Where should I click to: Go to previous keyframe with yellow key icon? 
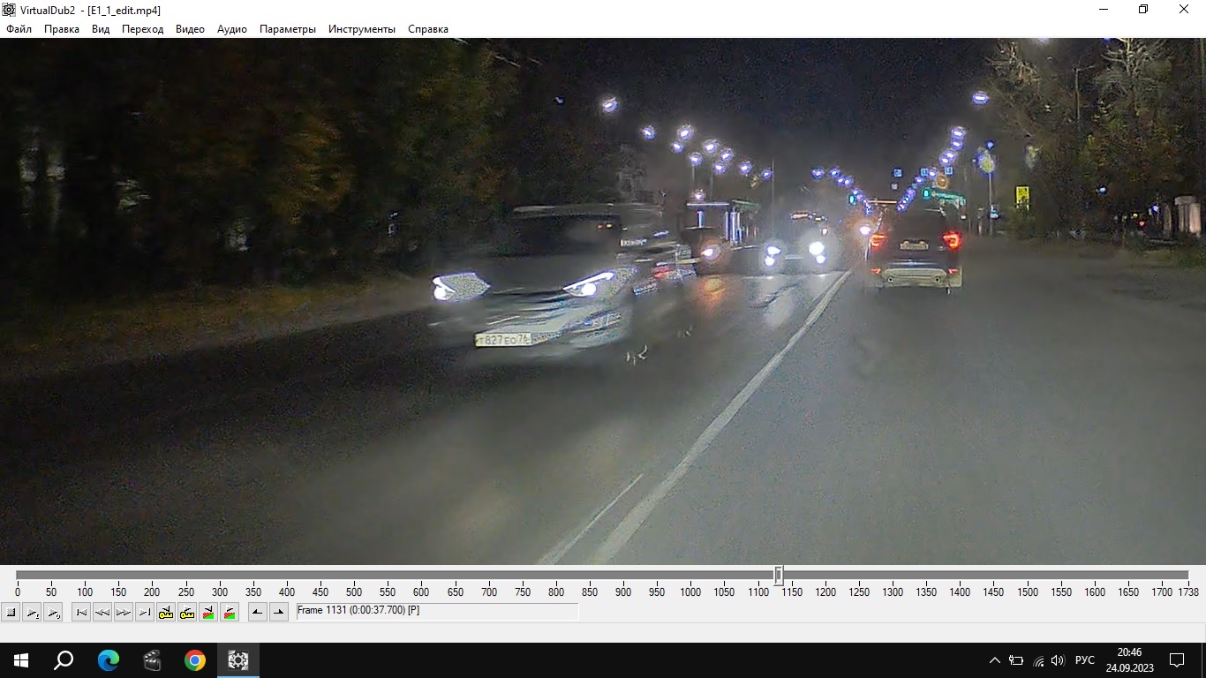pos(166,612)
